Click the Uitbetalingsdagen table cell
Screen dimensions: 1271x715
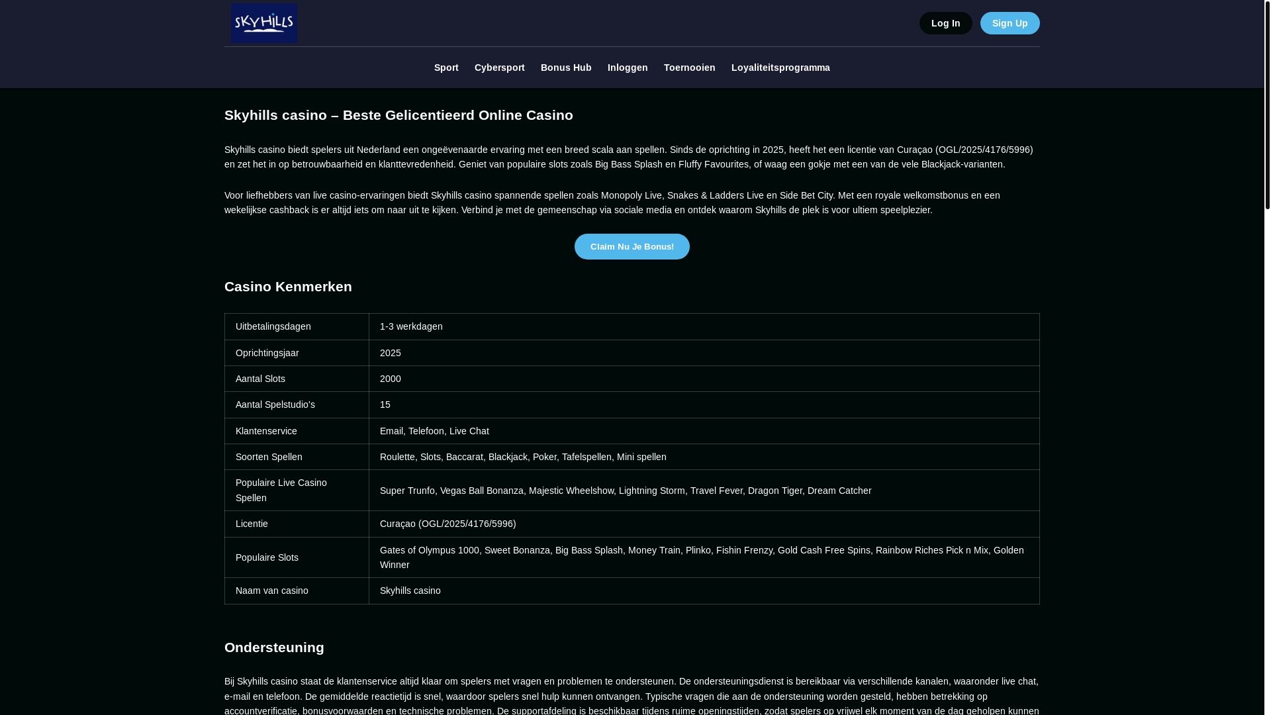297,326
